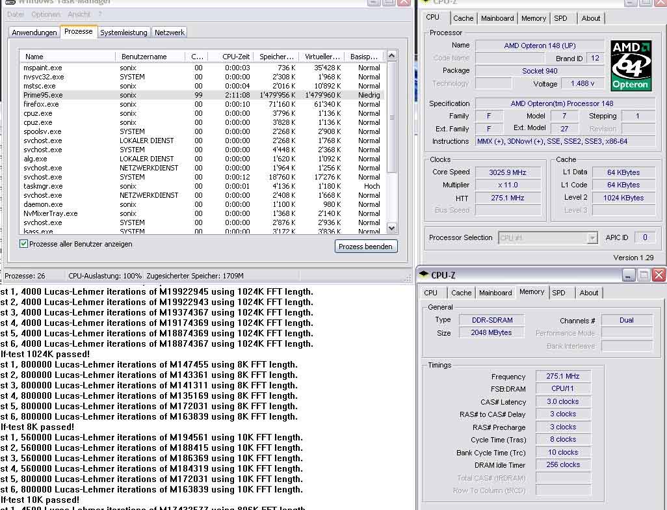The width and height of the screenshot is (667, 510).
Task: Click the Package value Socket 940
Action: [x=540, y=71]
